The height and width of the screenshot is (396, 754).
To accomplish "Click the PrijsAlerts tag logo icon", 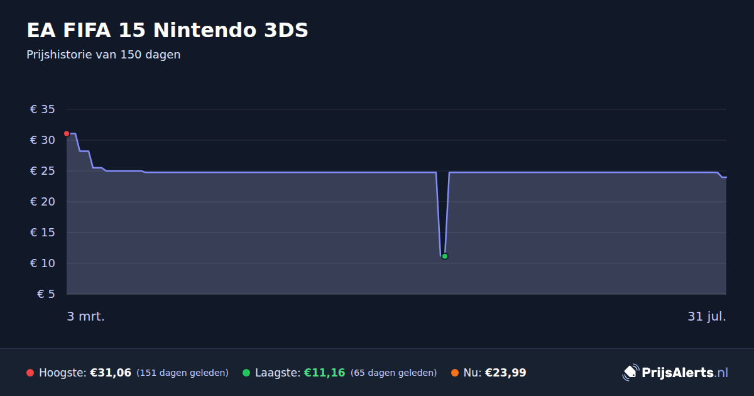I will (630, 373).
